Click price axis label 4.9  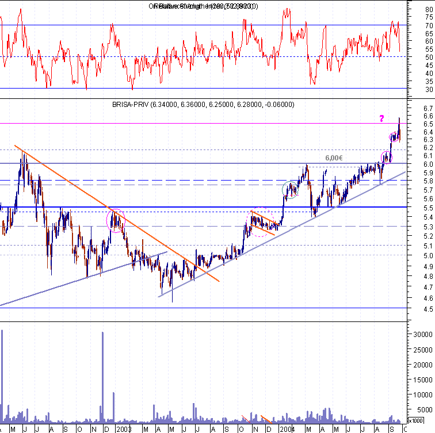[428, 266]
